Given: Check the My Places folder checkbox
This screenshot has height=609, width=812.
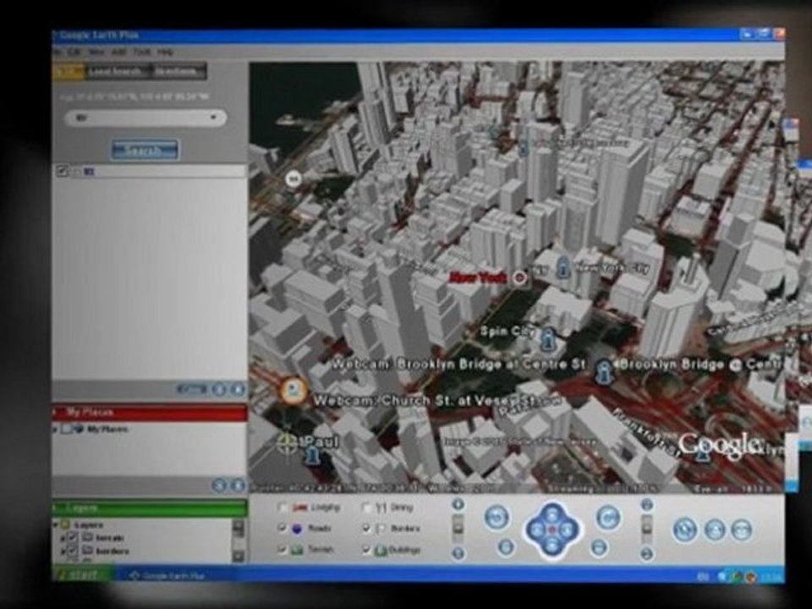Looking at the screenshot, I should click(67, 429).
